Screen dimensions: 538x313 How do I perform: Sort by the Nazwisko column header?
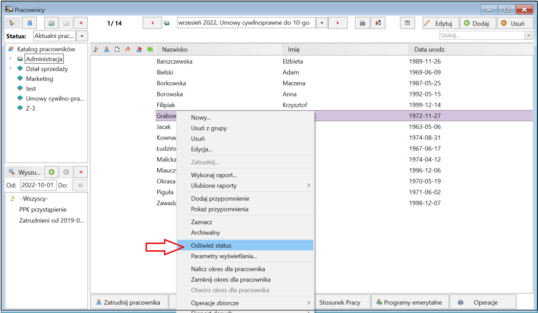pyautogui.click(x=218, y=50)
